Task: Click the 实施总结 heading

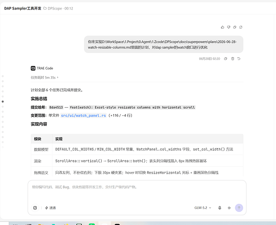Action: (x=39, y=99)
